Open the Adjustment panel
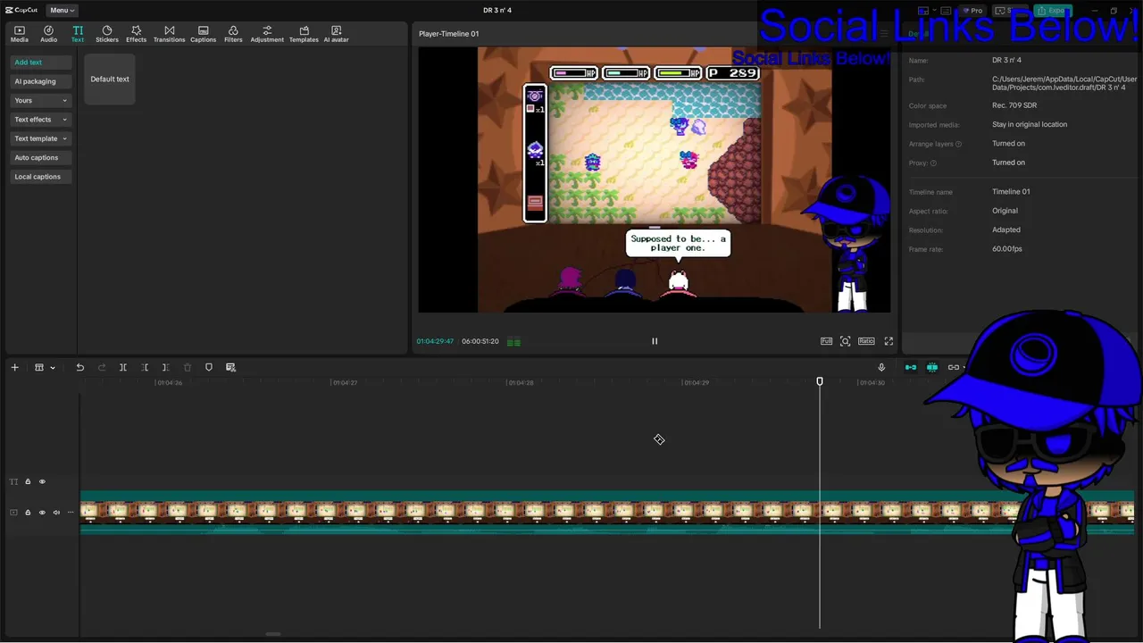This screenshot has width=1143, height=643. [267, 34]
